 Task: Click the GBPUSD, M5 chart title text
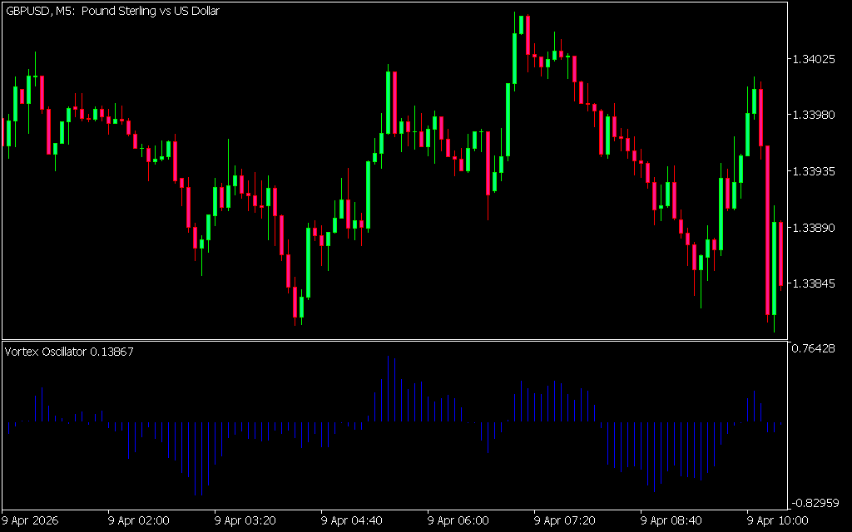tap(112, 11)
